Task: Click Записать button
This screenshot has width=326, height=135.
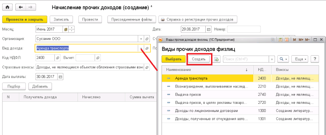Action: point(61,19)
